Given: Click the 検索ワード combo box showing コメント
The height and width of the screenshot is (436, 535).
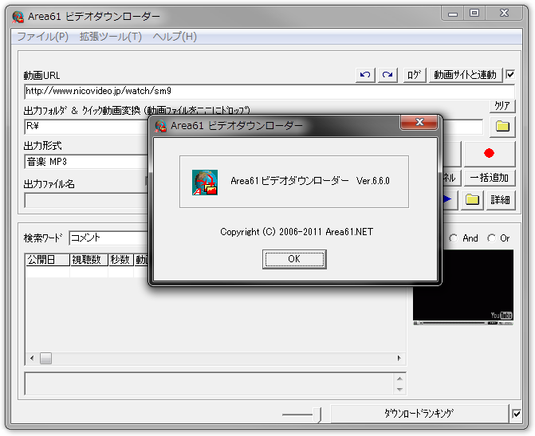Looking at the screenshot, I should 108,238.
